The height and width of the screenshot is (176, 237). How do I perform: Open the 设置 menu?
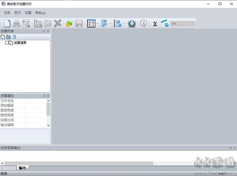click(x=28, y=13)
